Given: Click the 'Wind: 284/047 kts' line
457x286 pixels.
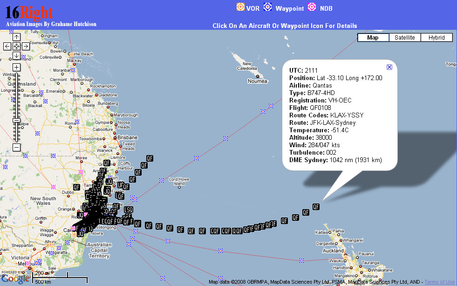Looking at the screenshot, I should pyautogui.click(x=314, y=145).
